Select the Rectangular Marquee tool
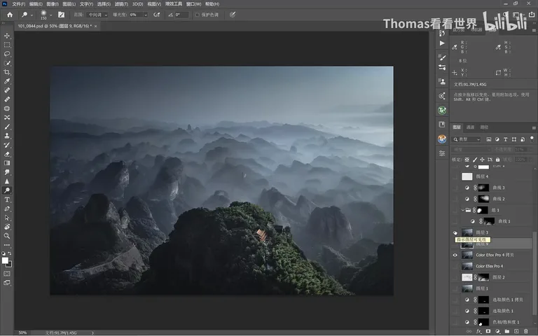Screen dimensions: 538x336 7,45
